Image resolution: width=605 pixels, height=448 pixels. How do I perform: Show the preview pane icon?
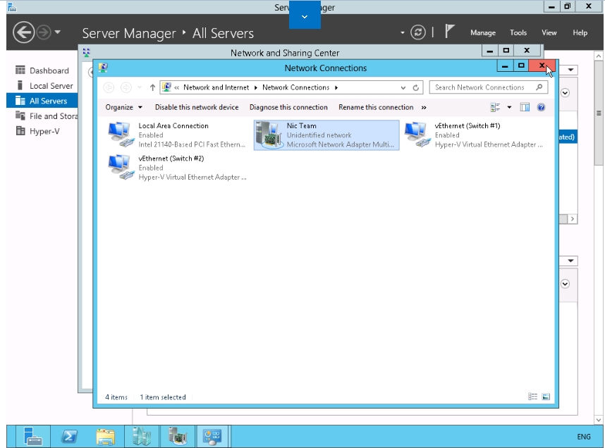pos(525,107)
